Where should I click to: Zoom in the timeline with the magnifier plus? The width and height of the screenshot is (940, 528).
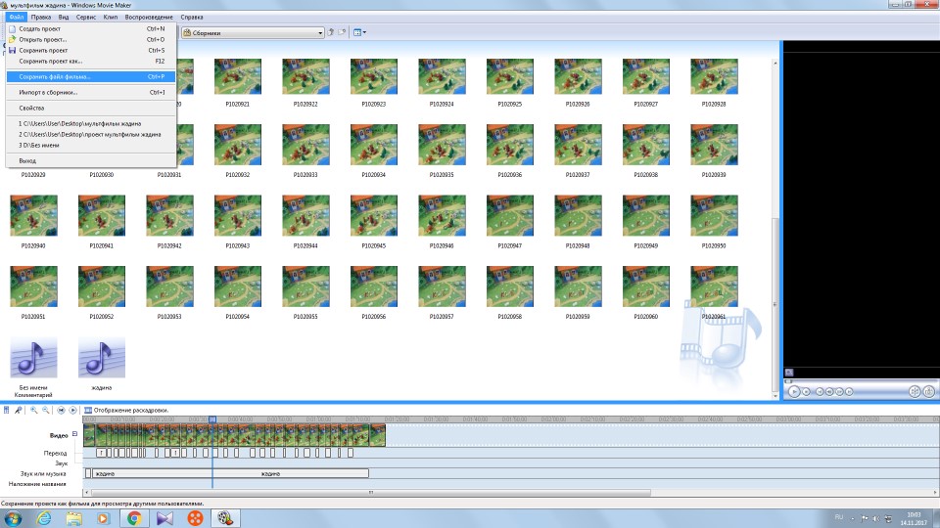[x=34, y=410]
